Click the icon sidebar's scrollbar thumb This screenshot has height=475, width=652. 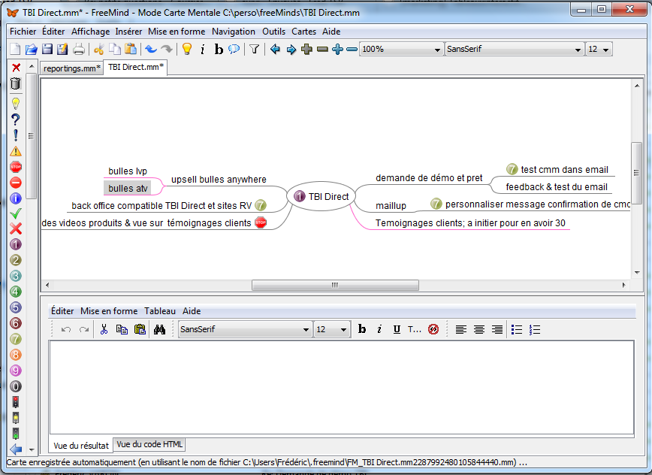[x=32, y=136]
